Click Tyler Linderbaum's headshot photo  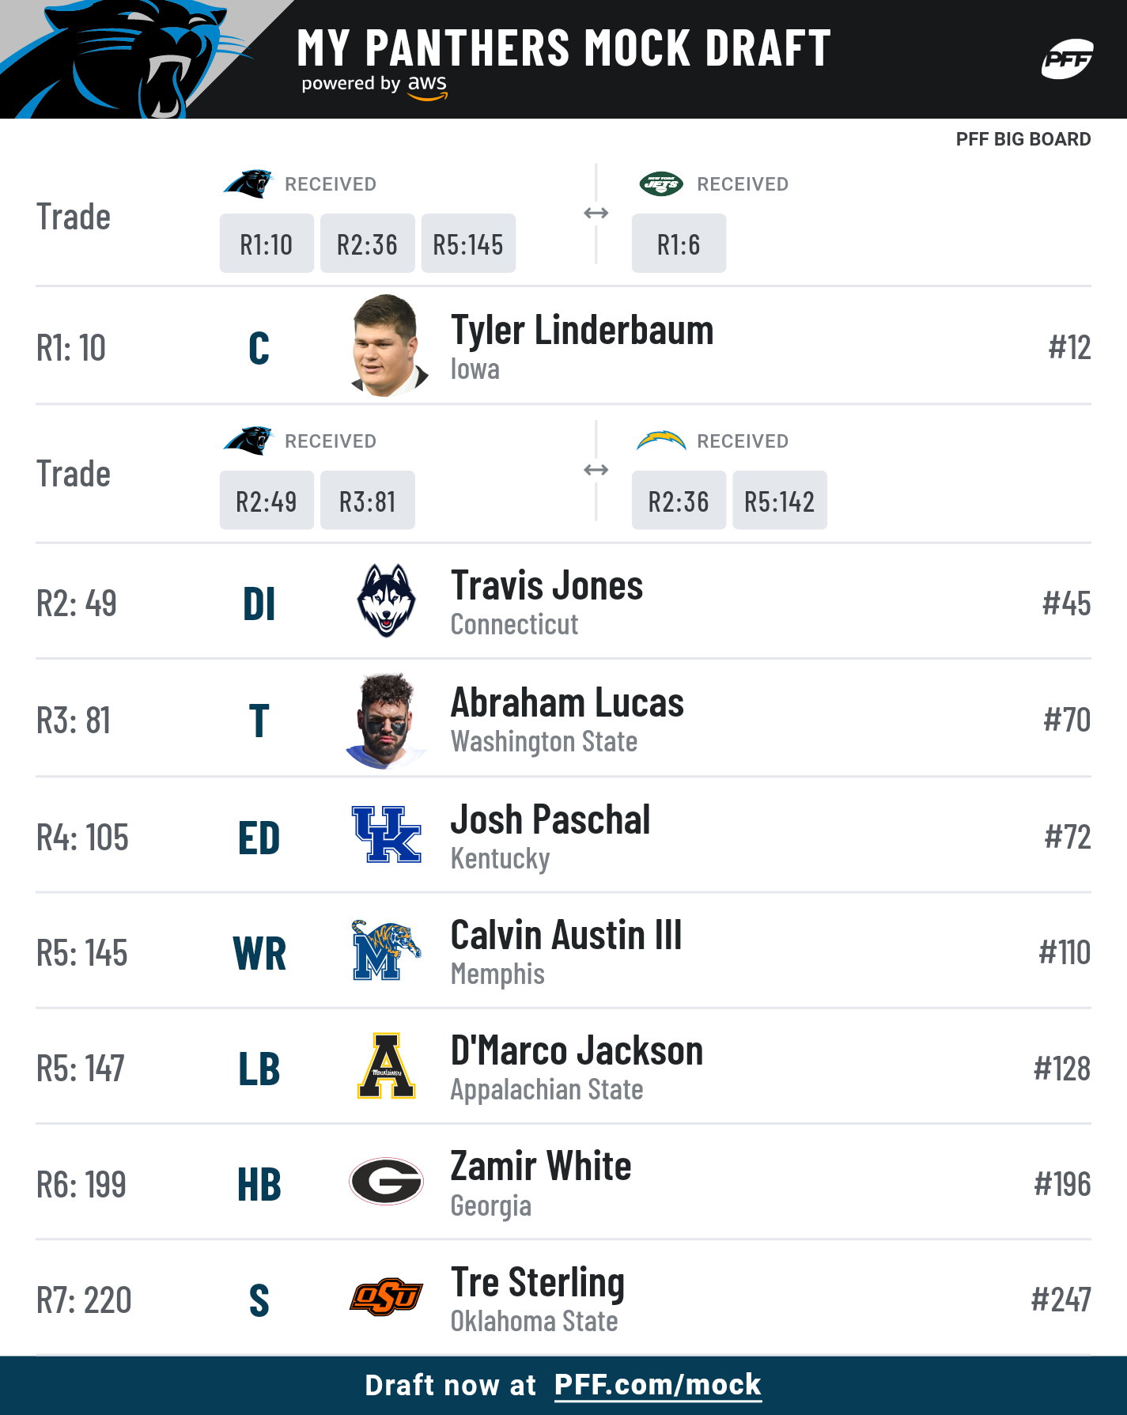click(388, 346)
